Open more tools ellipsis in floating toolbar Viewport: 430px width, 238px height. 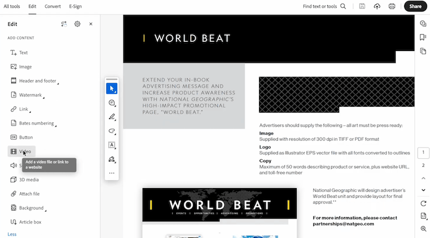(x=112, y=173)
